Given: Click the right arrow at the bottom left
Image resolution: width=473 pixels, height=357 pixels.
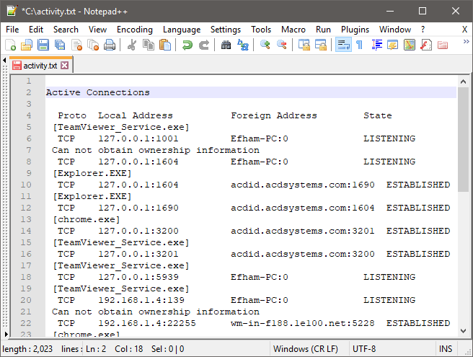Looking at the screenshot, I should [6, 334].
